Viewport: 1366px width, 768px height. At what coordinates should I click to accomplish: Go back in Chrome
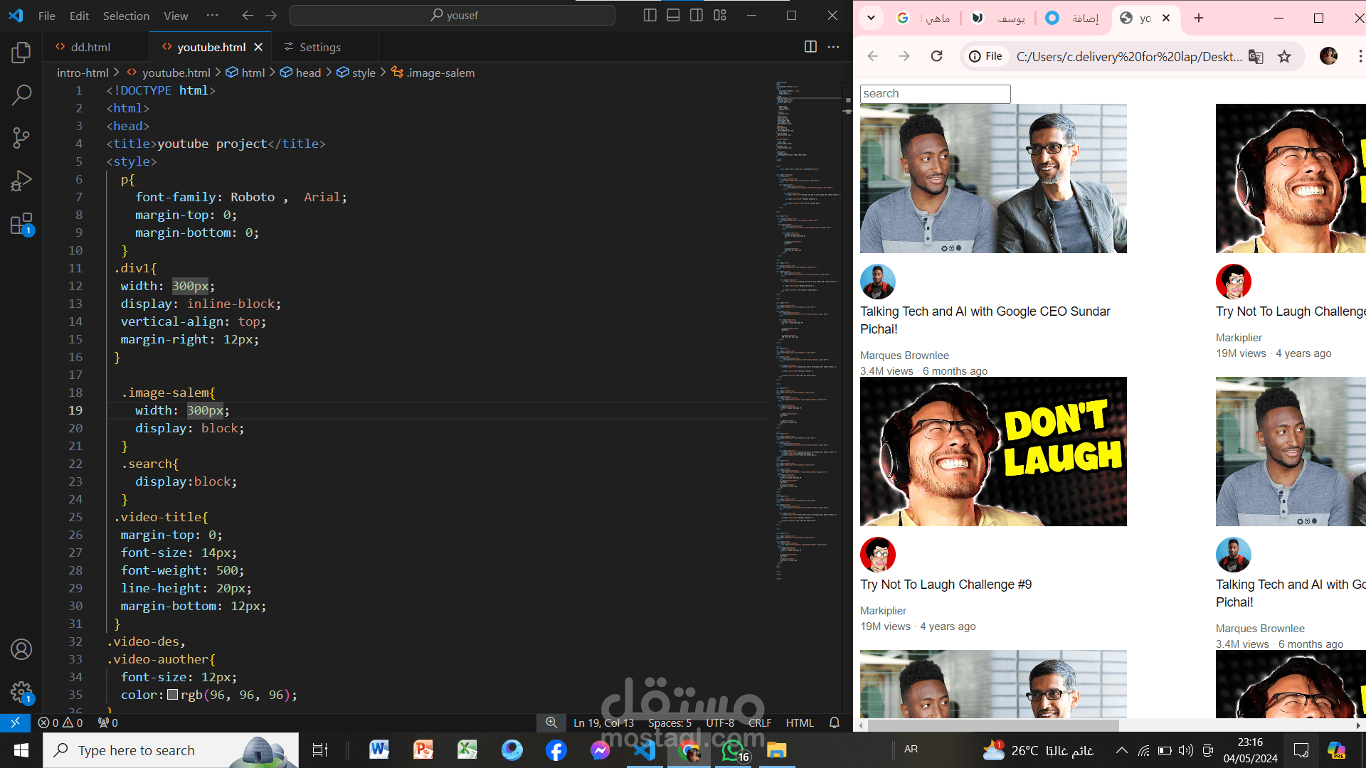(x=873, y=56)
